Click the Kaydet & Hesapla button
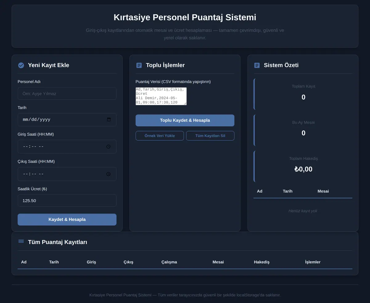The width and height of the screenshot is (370, 303). point(67,220)
